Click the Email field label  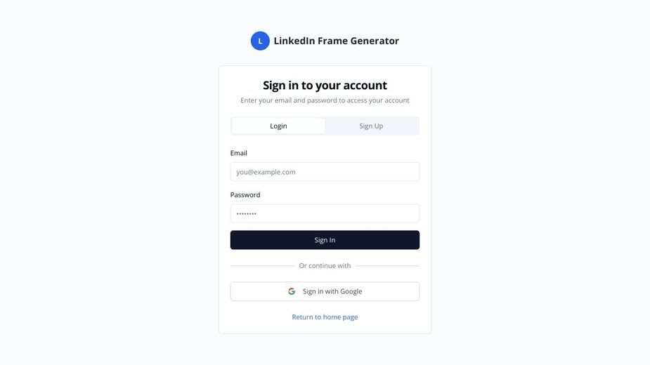click(x=239, y=153)
